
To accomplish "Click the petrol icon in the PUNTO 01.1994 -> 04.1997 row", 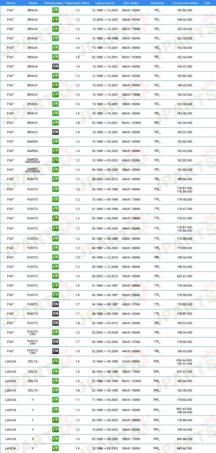I will (x=56, y=286).
